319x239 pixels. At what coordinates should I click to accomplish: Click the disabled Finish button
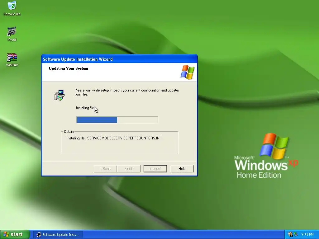point(129,169)
